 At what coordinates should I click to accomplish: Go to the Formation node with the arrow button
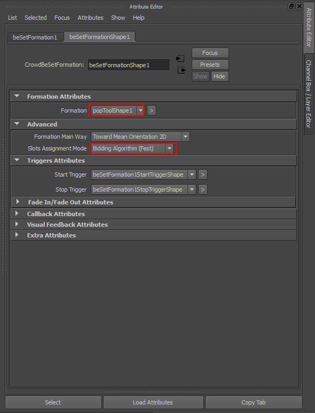tap(151, 110)
